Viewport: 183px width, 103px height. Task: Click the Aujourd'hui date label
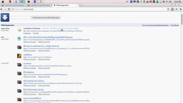(5, 28)
